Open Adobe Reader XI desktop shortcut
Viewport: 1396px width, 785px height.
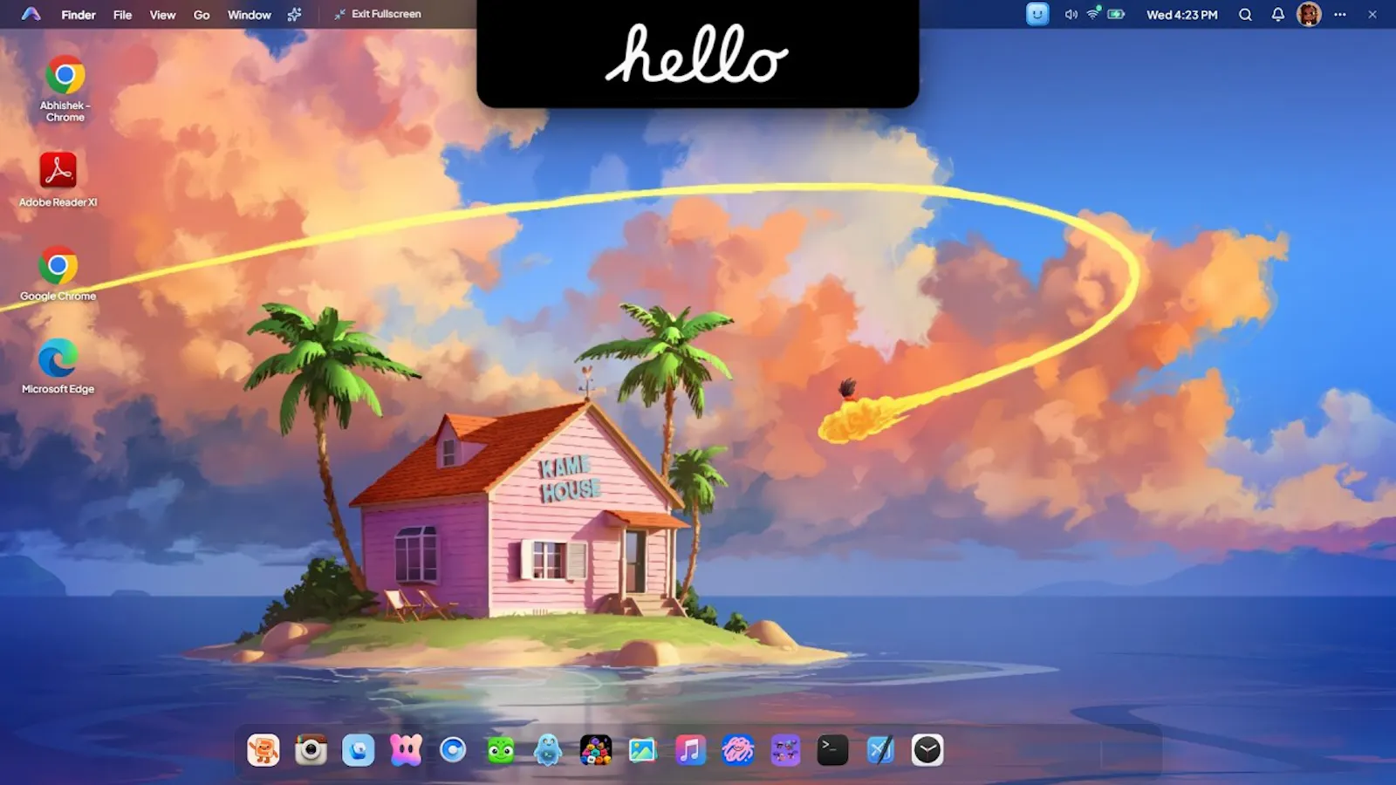point(58,180)
